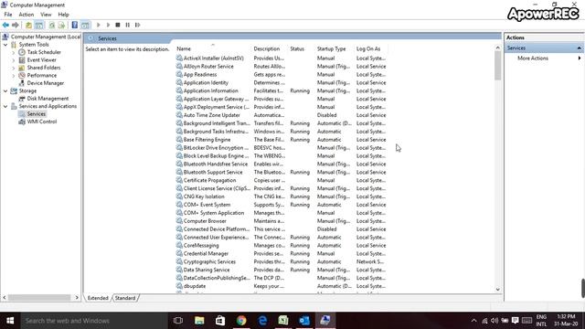Viewport: 585px width, 329px height.
Task: Click the Refresh toolbar icon
Action: pos(52,25)
